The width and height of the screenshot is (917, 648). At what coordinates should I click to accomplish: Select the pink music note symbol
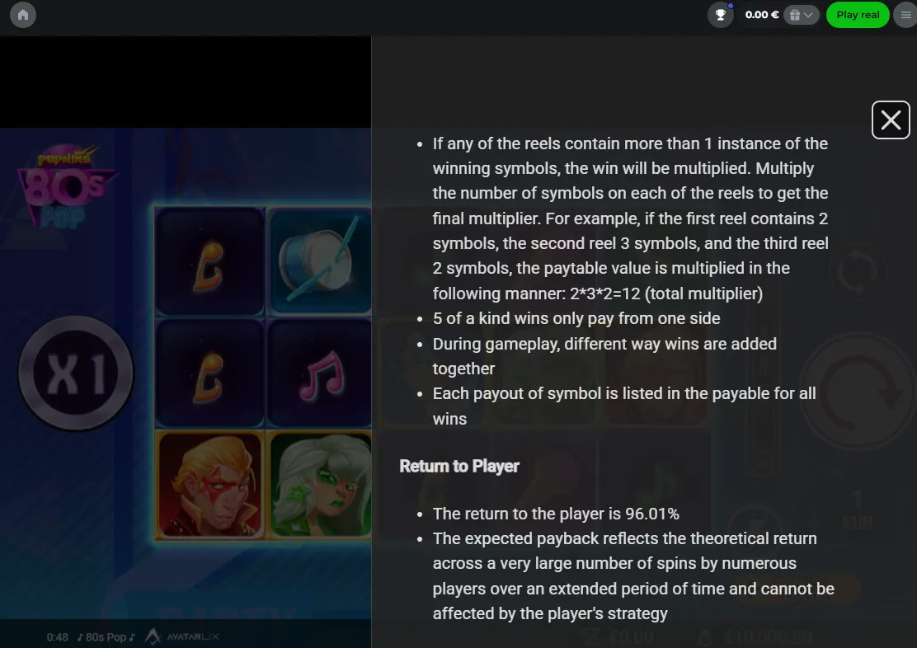tap(319, 373)
